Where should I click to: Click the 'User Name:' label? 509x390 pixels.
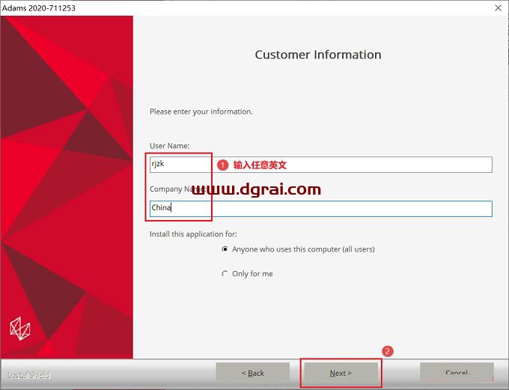[170, 146]
